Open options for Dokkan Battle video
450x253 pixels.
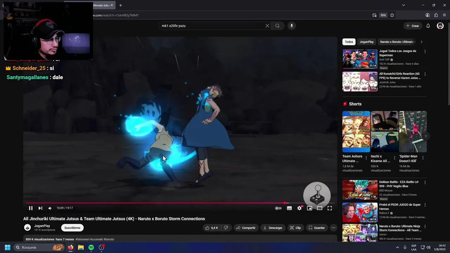tap(425, 182)
